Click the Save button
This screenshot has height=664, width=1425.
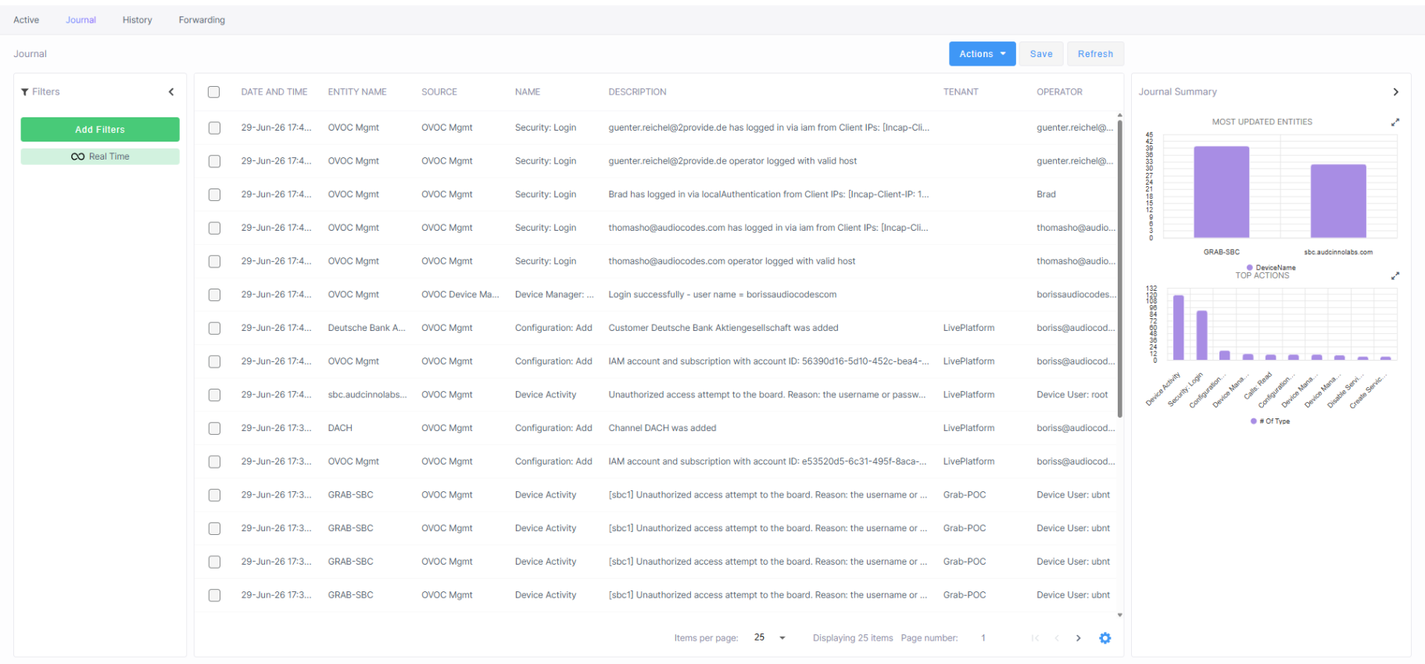point(1040,54)
